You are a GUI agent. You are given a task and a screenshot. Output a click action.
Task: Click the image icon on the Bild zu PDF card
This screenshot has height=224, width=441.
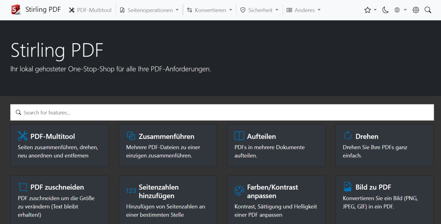[347, 186]
